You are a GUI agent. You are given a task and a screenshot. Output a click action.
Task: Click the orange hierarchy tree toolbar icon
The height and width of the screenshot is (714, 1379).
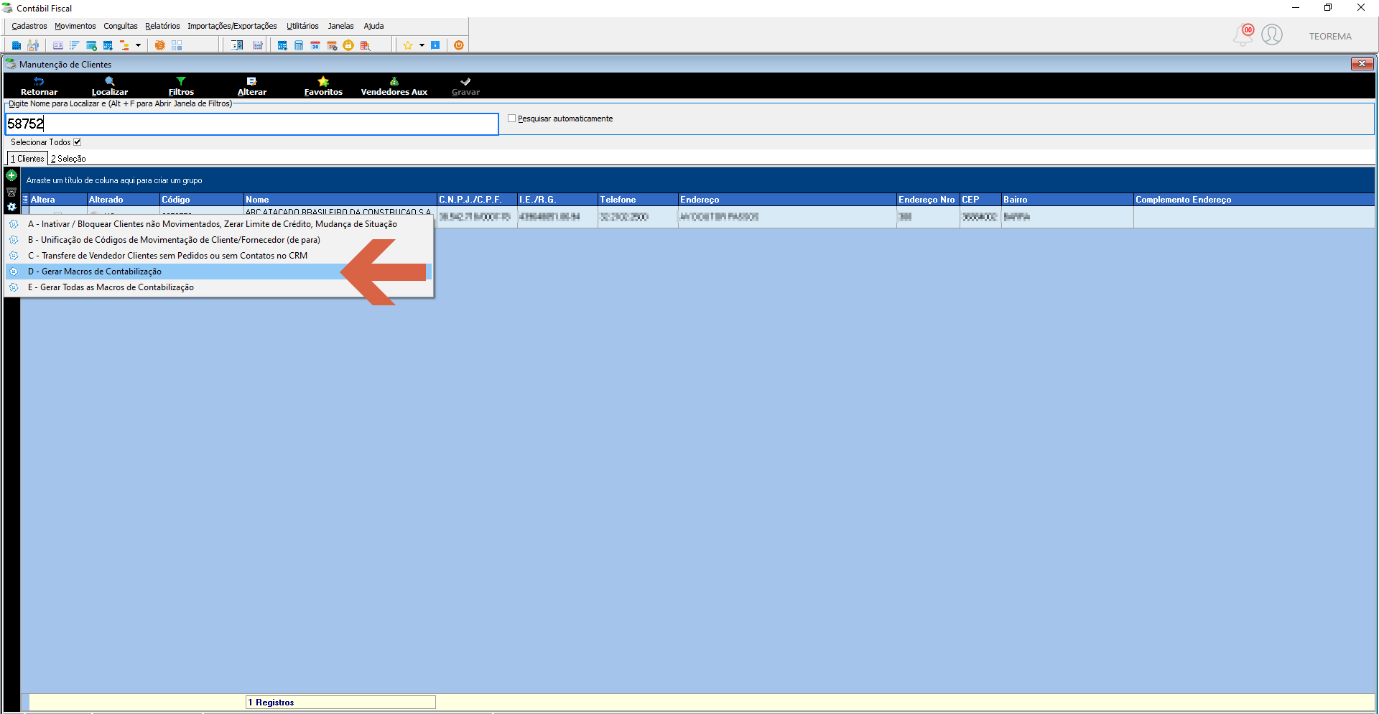124,45
